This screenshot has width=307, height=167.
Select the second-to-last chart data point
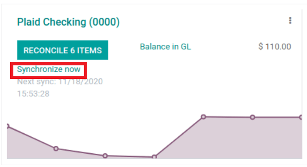253,117
